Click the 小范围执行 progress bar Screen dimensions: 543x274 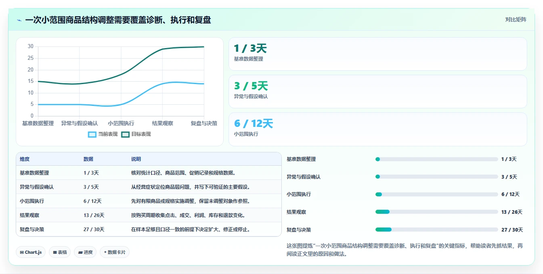[x=436, y=194]
